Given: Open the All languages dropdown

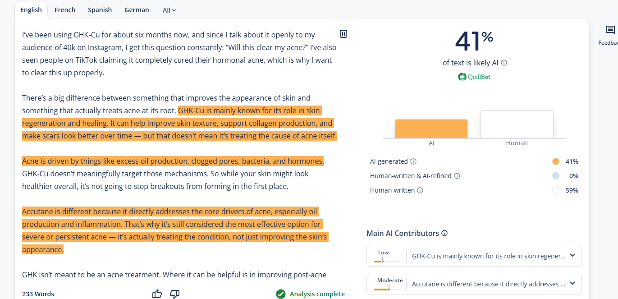Looking at the screenshot, I should click(169, 10).
